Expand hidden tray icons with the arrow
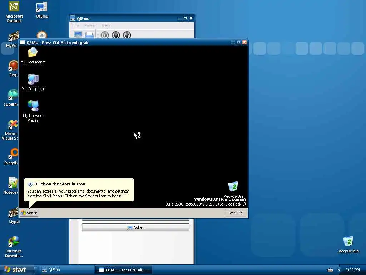The height and width of the screenshot is (275, 366). [x=340, y=270]
